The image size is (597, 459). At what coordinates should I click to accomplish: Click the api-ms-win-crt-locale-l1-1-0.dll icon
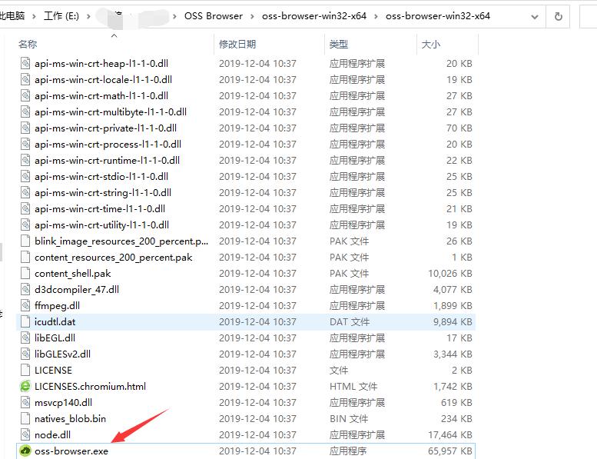[25, 80]
